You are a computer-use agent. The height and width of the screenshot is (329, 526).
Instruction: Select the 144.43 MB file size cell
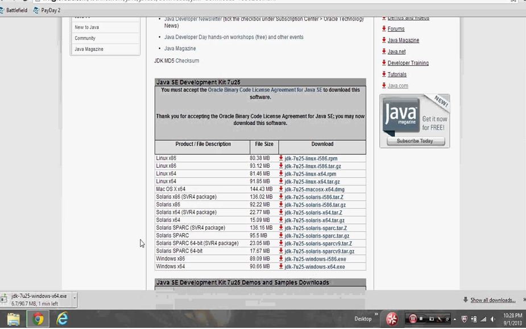261,189
